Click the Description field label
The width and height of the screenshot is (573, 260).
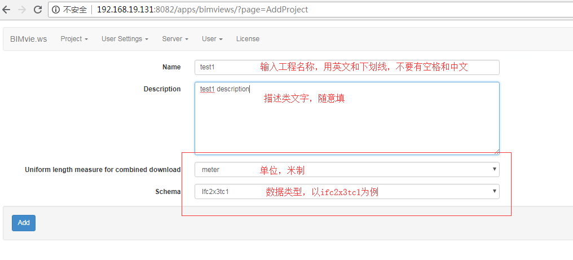[x=162, y=89]
